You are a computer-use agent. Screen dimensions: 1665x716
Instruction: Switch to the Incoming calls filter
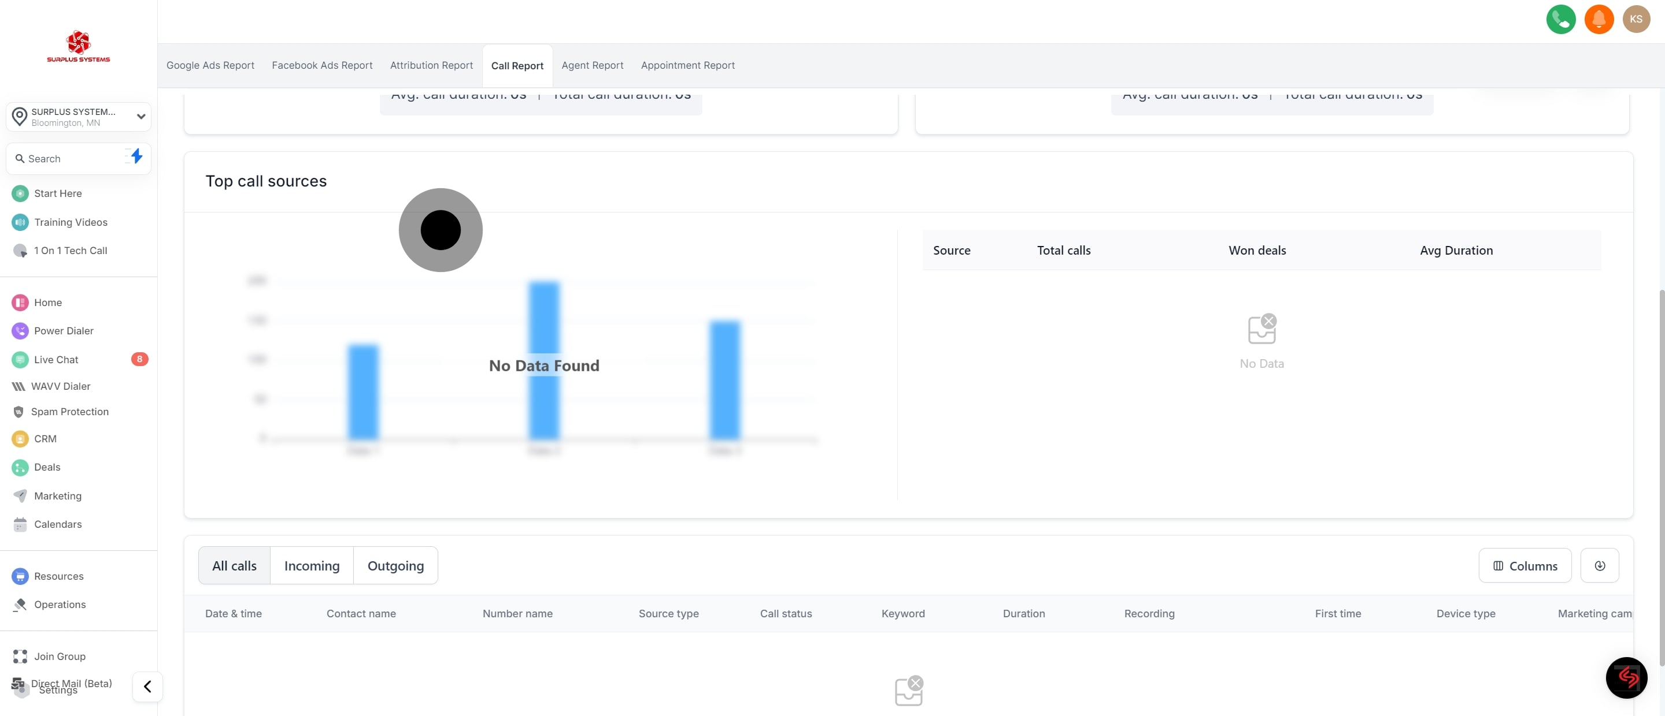(312, 565)
